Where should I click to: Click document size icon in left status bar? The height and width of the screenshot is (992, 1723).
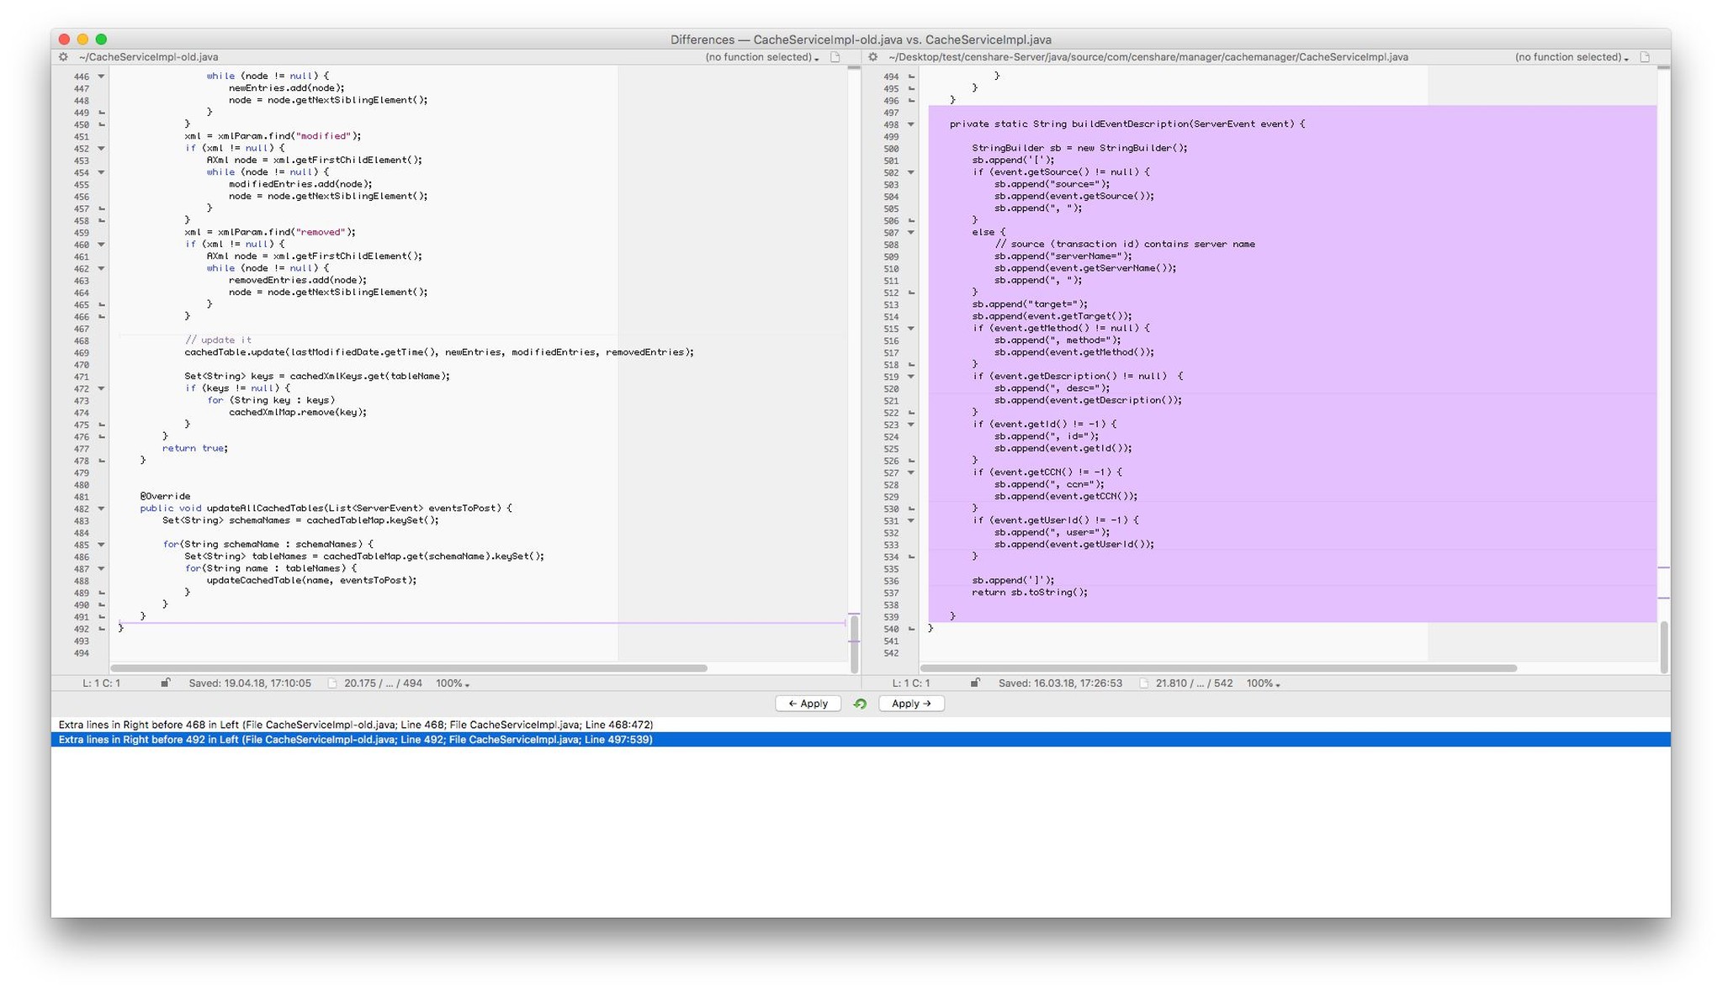332,683
